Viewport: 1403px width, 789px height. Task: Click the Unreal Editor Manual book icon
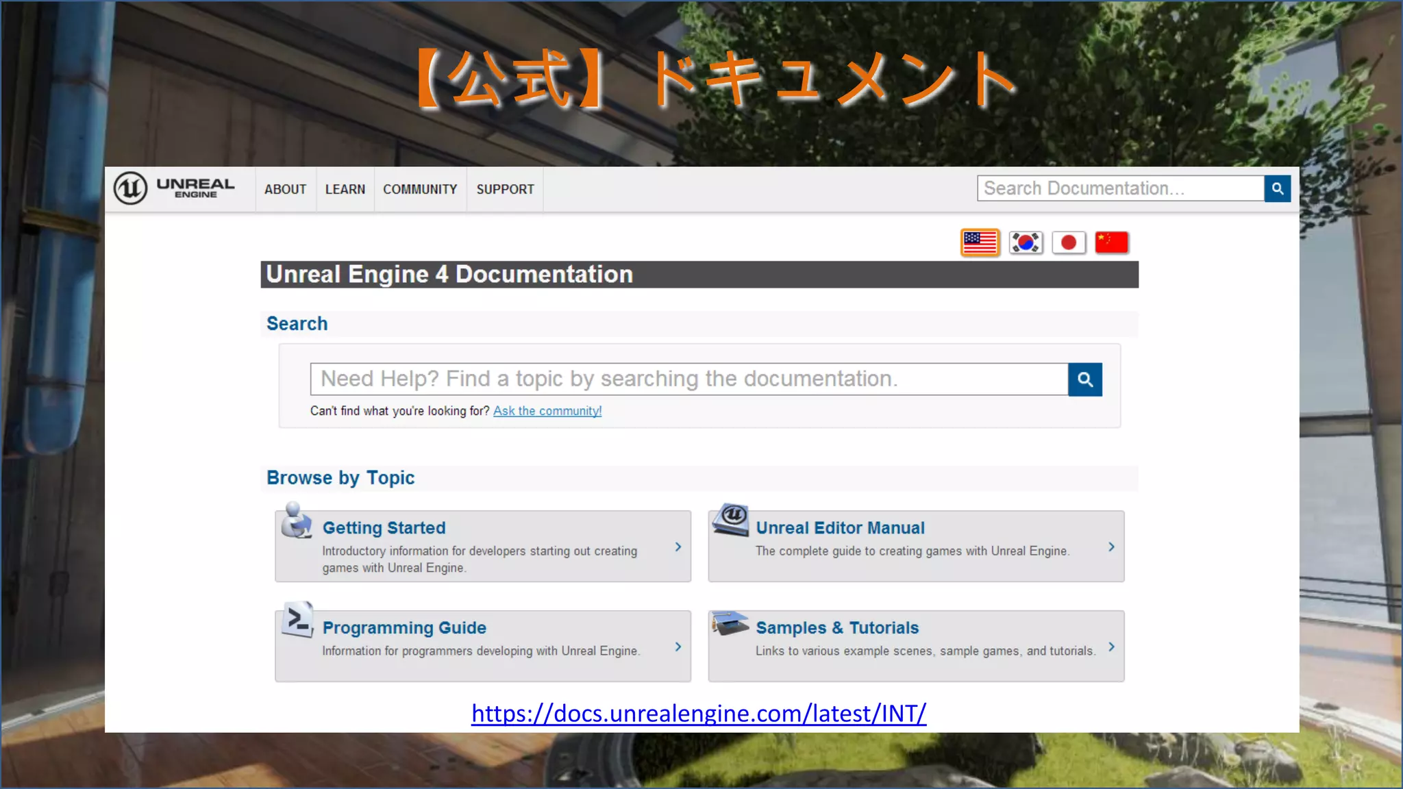click(730, 520)
